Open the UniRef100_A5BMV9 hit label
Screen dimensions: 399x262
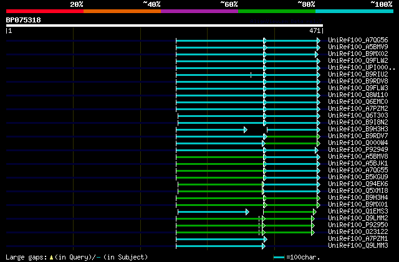coord(358,47)
